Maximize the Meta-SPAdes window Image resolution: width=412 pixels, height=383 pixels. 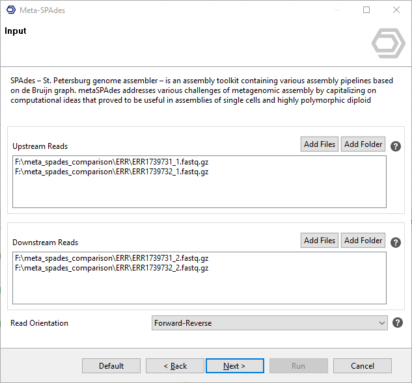coord(366,10)
